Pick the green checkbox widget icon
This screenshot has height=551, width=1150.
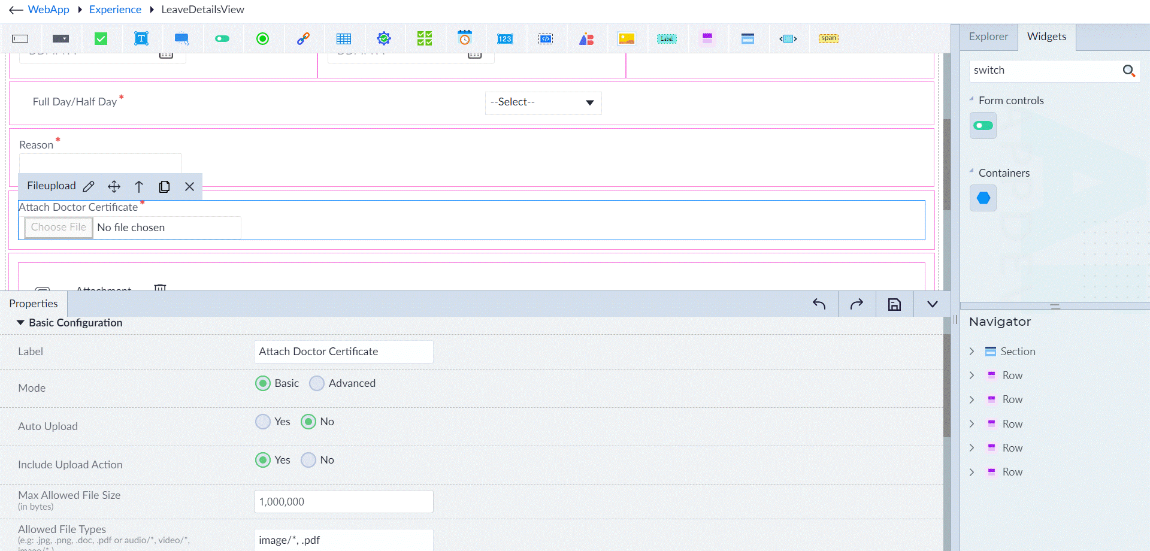pos(101,39)
